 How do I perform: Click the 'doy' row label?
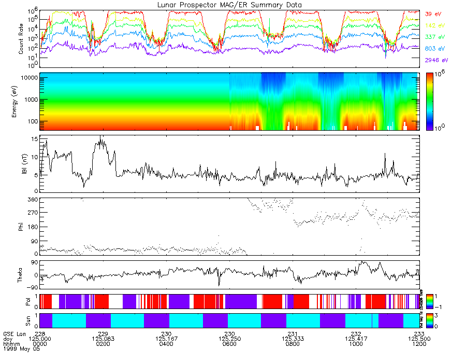tap(8, 339)
